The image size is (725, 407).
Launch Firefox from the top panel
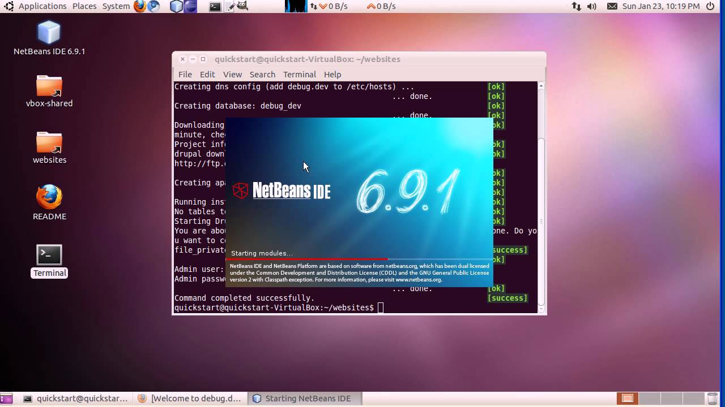(x=140, y=6)
